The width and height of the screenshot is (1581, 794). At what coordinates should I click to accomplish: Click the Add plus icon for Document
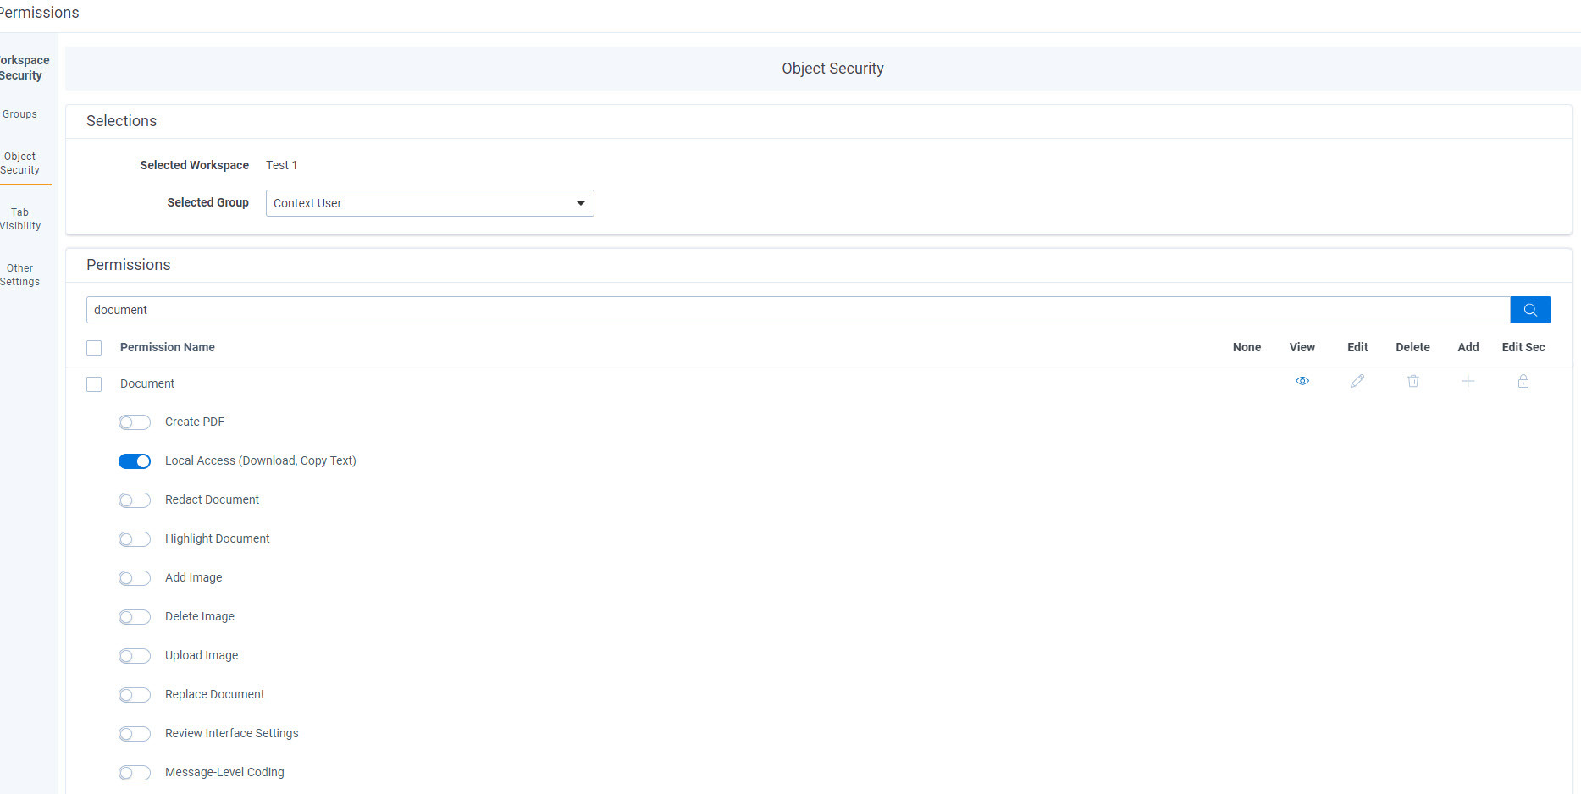[x=1468, y=381]
